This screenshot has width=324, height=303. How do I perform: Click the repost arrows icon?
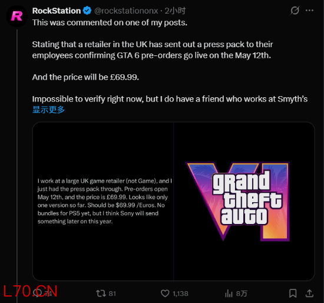click(x=101, y=294)
